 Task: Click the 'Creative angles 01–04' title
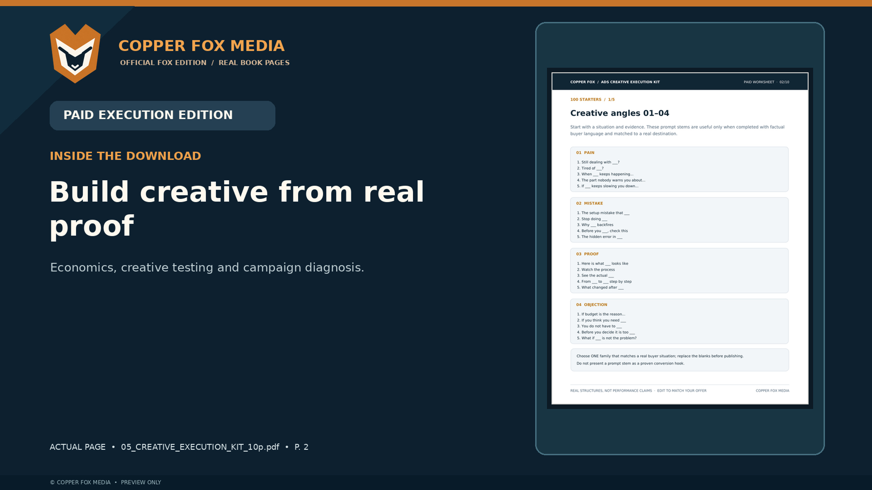pos(620,113)
